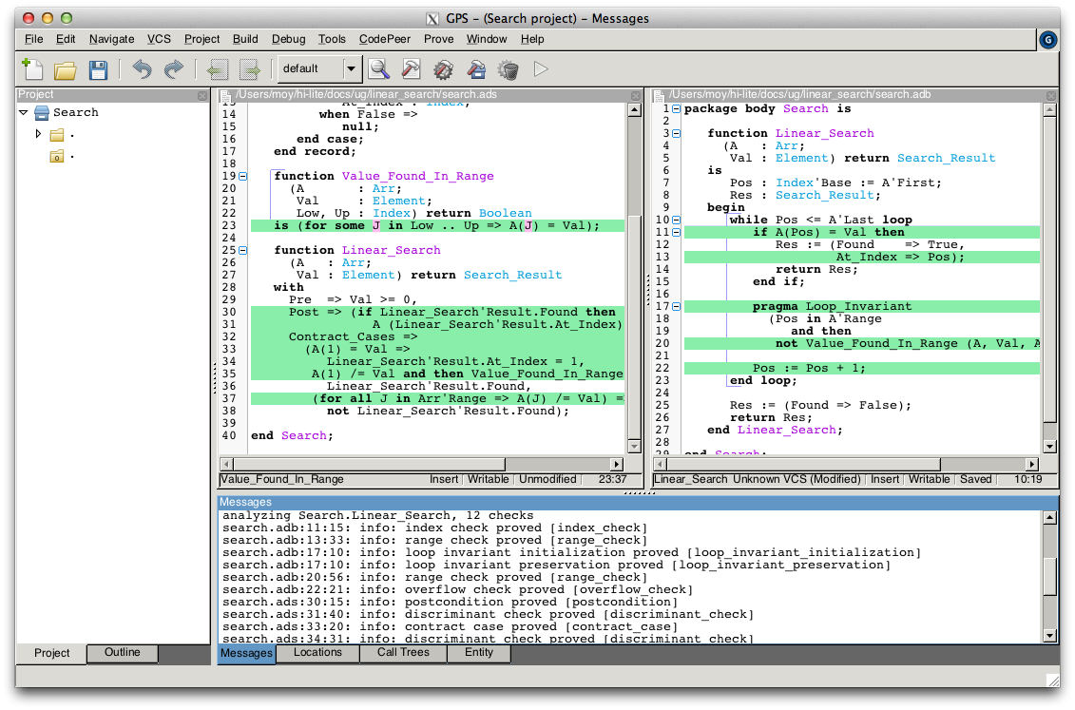Image resolution: width=1075 pixels, height=710 pixels.
Task: Fold if statement at line 11
Action: click(676, 232)
